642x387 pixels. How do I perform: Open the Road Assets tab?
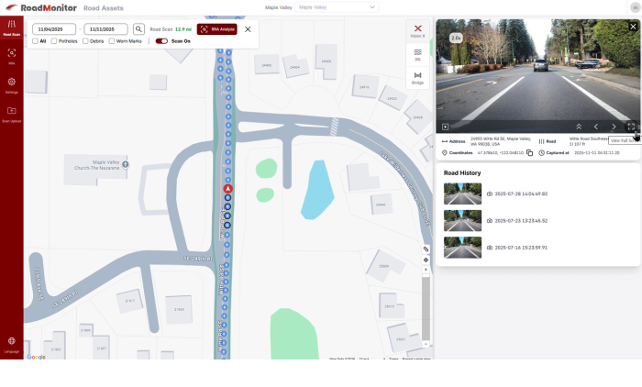(x=103, y=8)
